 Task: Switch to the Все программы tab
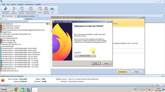pos(9,16)
